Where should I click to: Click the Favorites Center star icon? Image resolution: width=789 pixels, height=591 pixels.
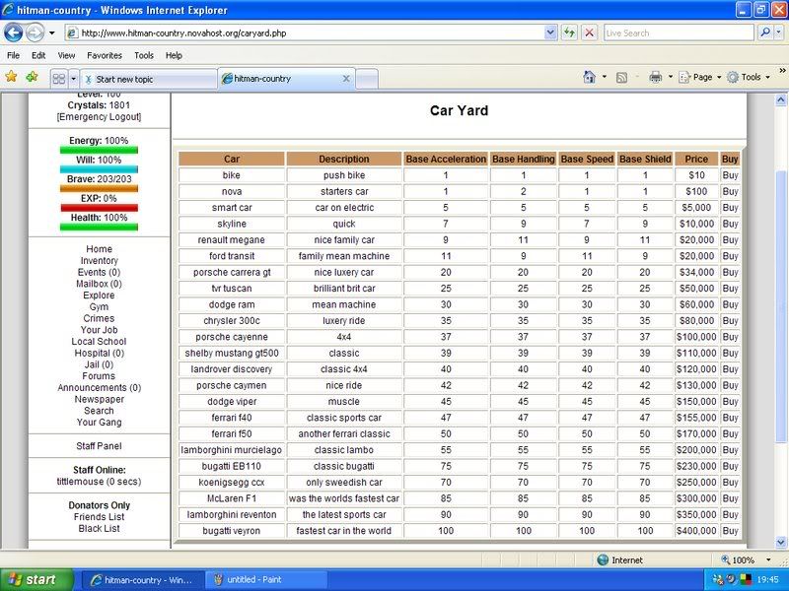11,77
